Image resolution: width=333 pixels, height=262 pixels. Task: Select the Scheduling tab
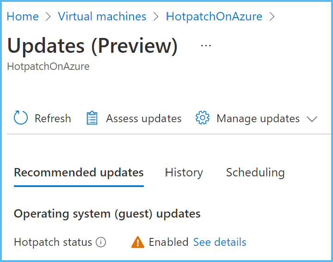(255, 173)
